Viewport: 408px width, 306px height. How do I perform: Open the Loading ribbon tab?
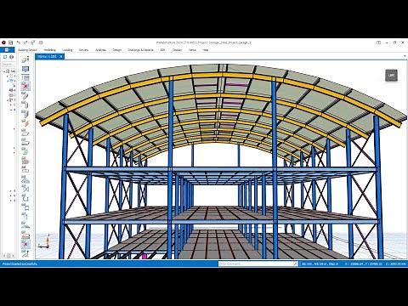[x=67, y=50]
